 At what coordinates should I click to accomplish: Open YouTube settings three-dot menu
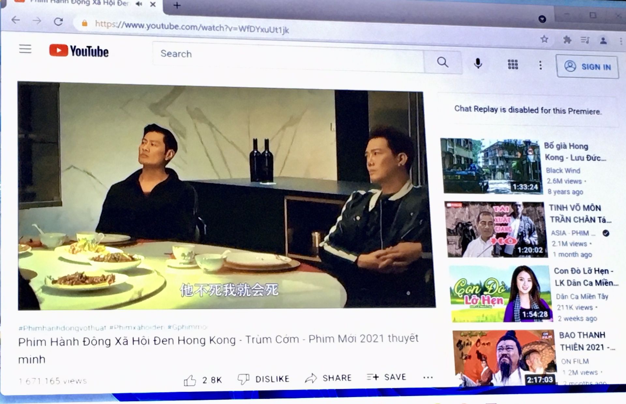coord(540,65)
